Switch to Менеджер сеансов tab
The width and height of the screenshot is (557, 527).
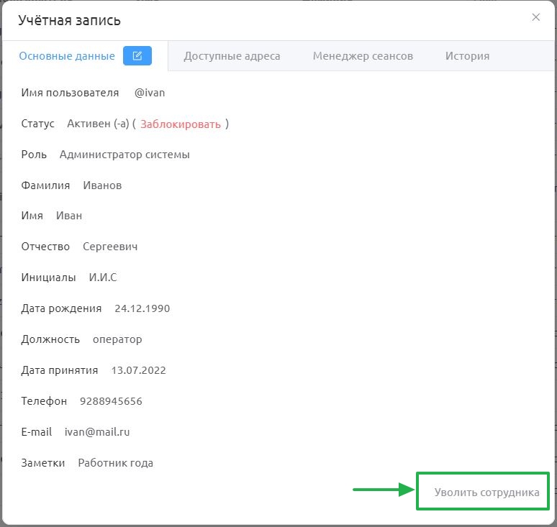click(x=363, y=56)
